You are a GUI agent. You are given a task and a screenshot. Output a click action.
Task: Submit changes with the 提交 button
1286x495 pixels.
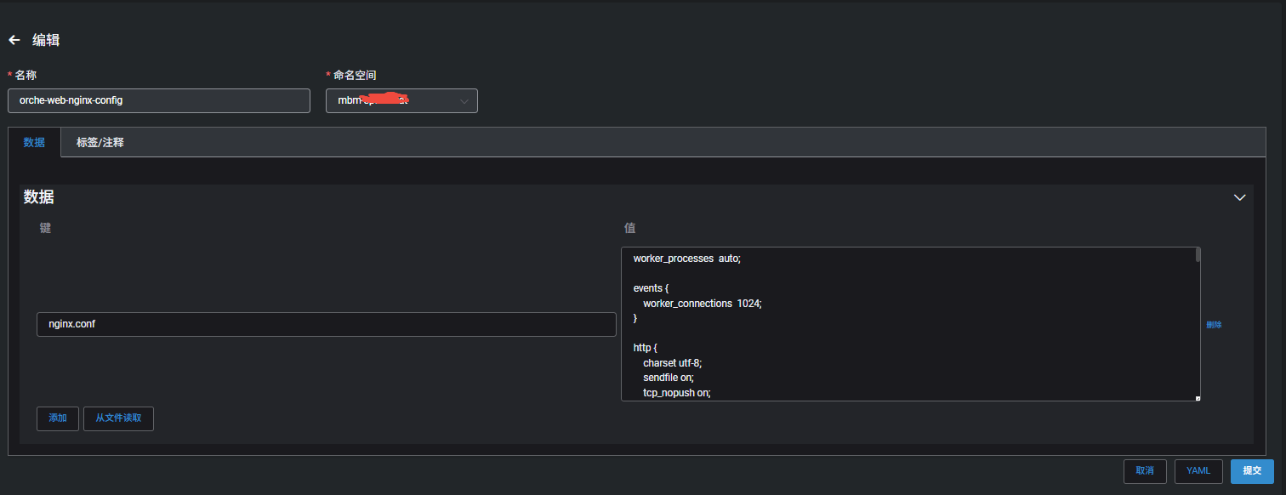pos(1252,470)
